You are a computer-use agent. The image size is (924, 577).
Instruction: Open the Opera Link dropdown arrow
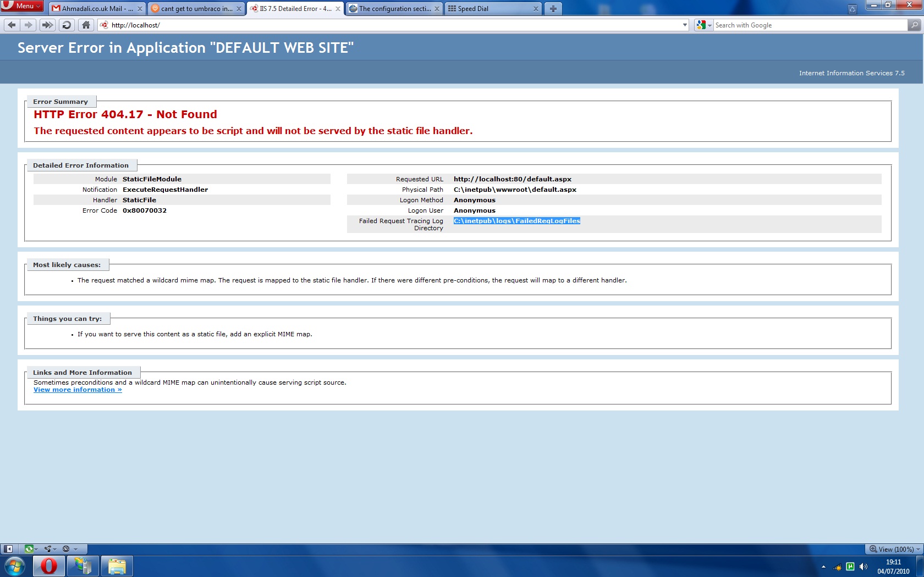36,549
